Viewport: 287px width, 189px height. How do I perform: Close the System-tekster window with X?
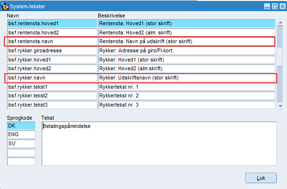[x=283, y=6]
